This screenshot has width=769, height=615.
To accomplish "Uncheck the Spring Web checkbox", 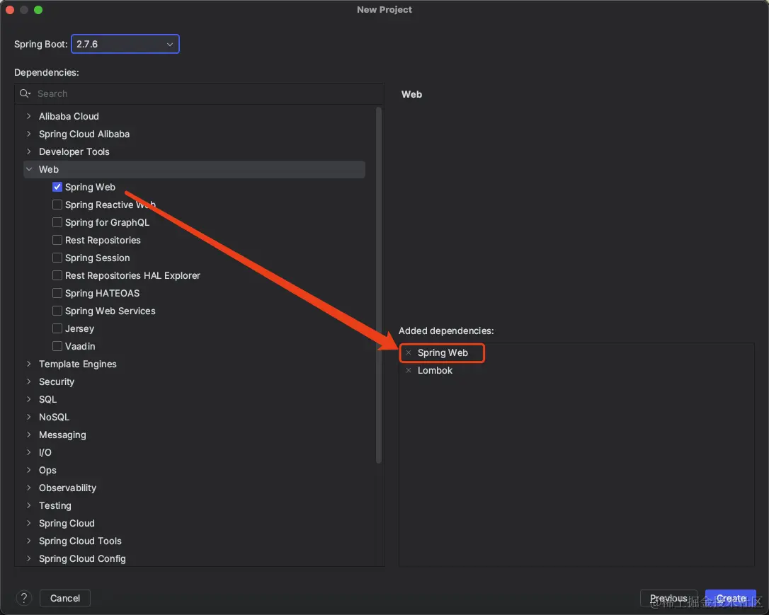I will tap(57, 187).
